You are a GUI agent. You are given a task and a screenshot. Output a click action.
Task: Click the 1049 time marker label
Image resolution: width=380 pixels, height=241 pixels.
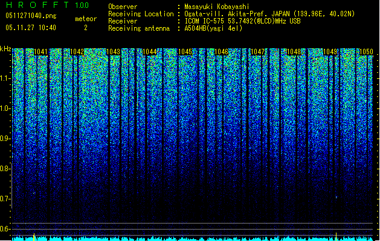tap(330, 52)
